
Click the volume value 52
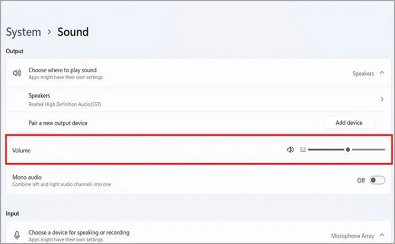point(303,150)
